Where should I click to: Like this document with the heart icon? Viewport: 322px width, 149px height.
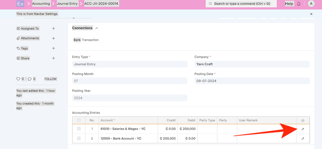[18, 79]
